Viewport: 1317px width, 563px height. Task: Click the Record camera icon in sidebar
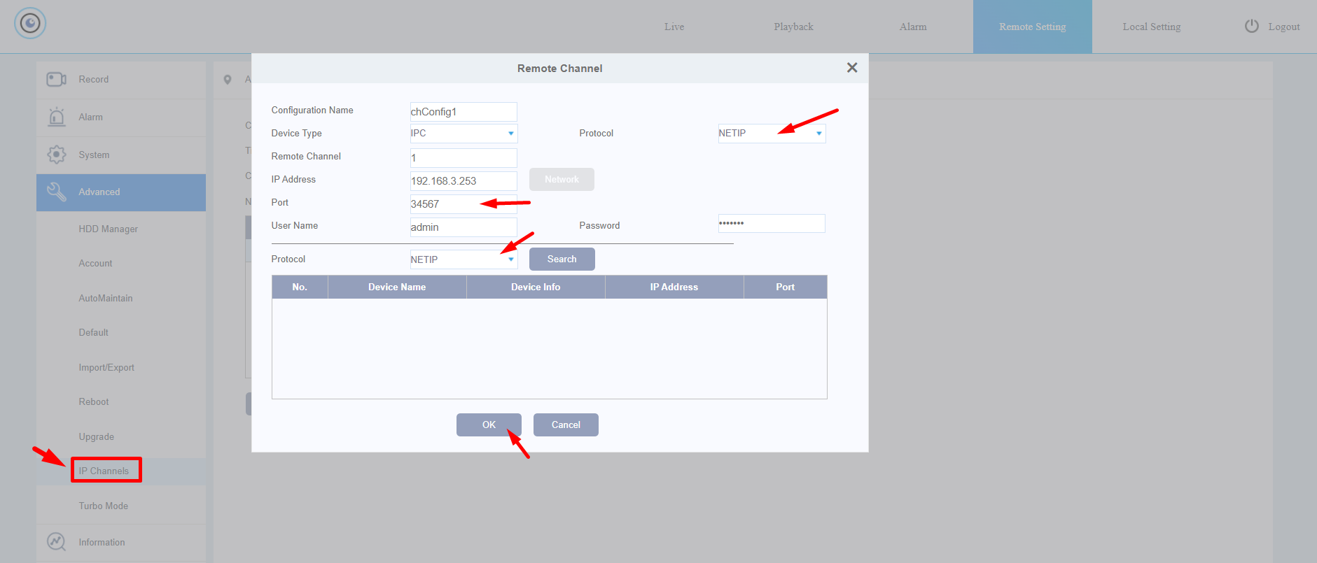56,80
